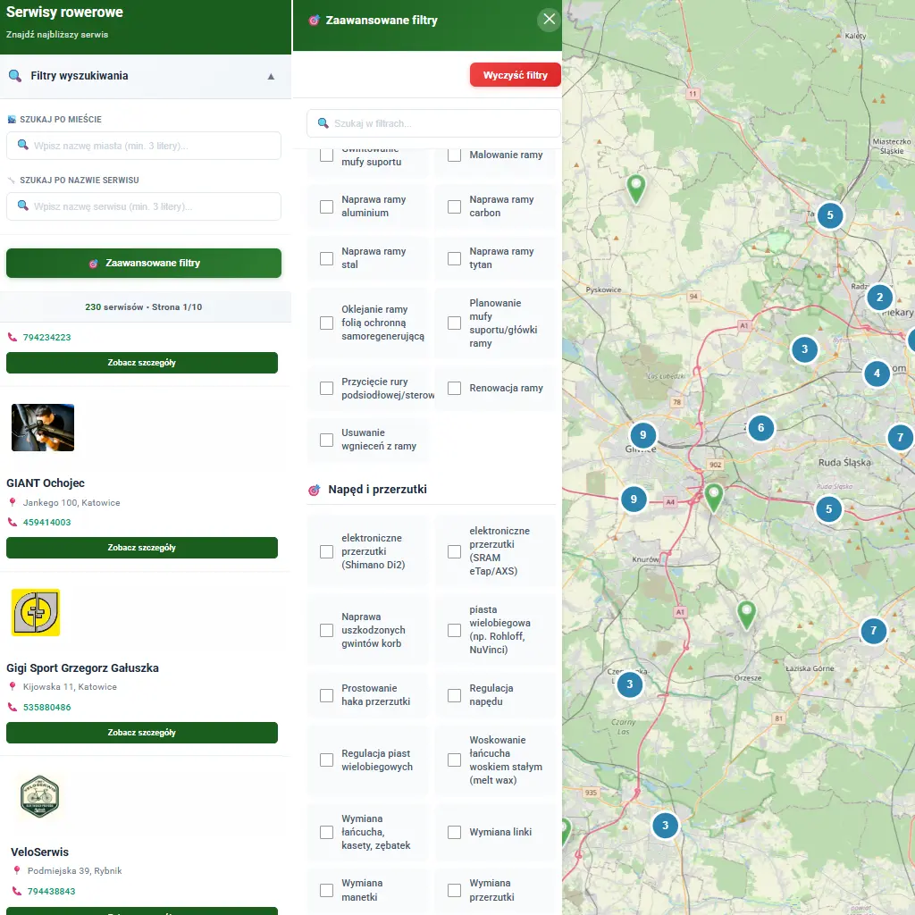Open Zaawansowane filtry button
915x915 pixels.
tap(144, 264)
